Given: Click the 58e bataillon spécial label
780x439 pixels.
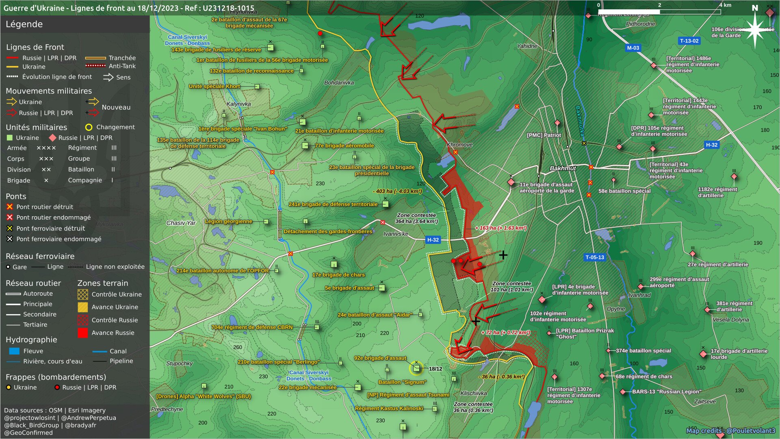Looking at the screenshot, I should 624,191.
